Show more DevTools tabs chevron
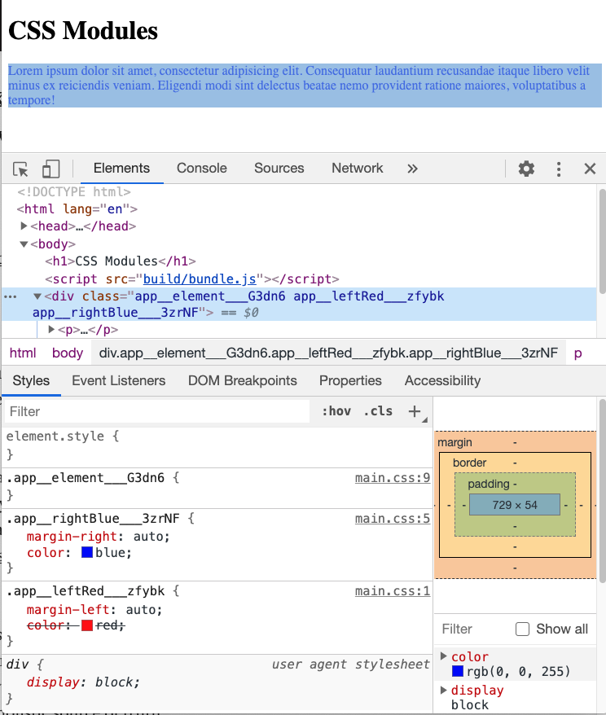 point(412,169)
